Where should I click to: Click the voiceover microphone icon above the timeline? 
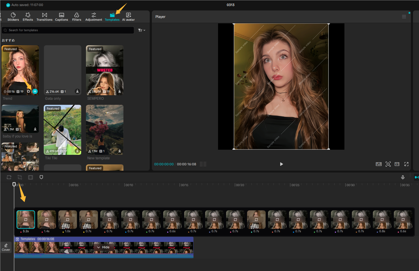(403, 177)
